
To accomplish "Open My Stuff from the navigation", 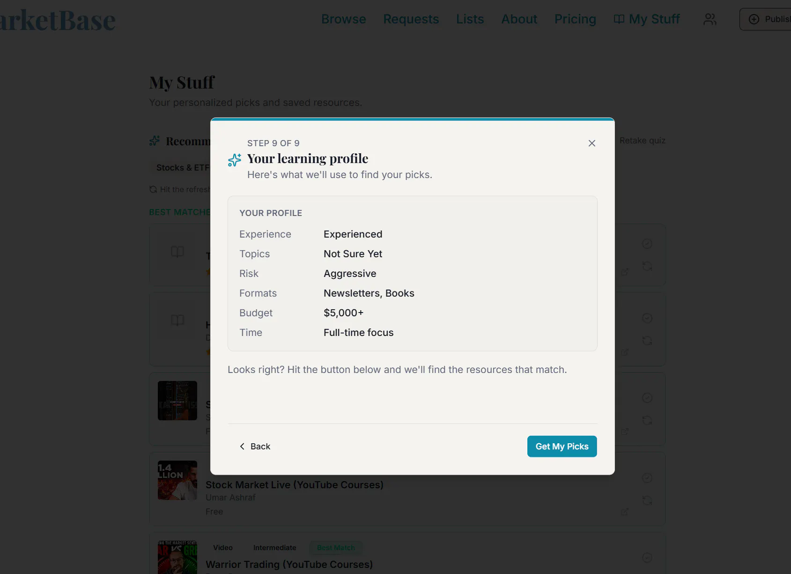I will 647,19.
